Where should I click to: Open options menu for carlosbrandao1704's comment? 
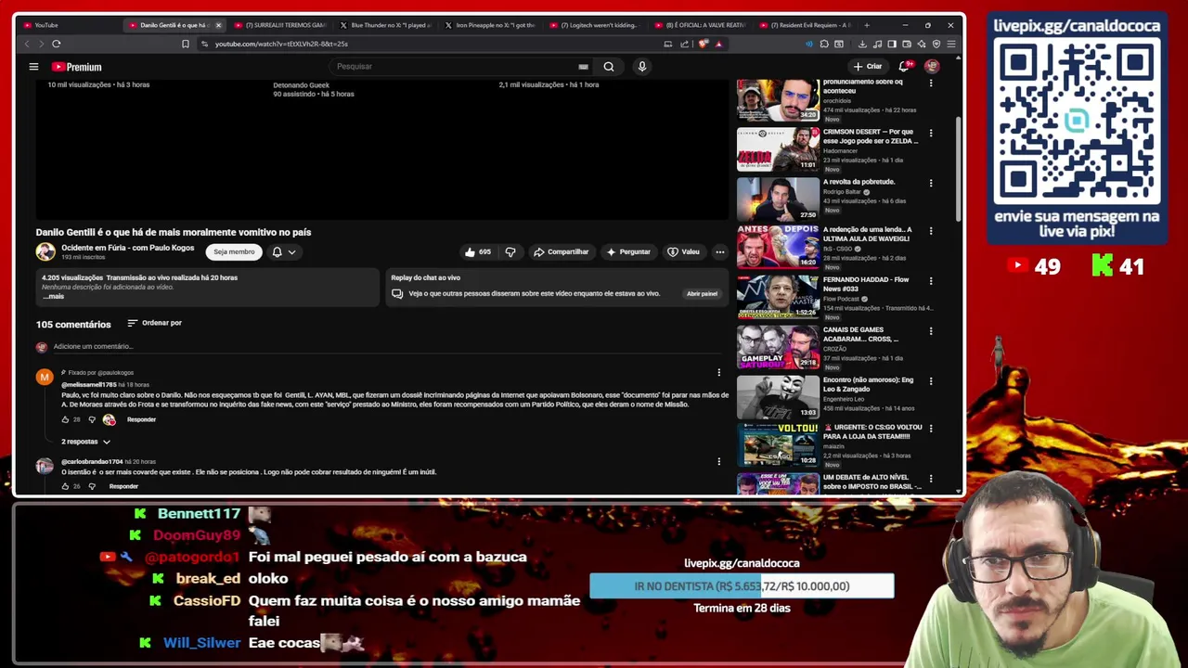pos(718,461)
